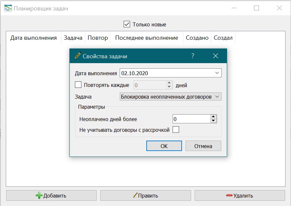
Task: Click the 'Отмена' cancel button
Action: pyautogui.click(x=203, y=146)
